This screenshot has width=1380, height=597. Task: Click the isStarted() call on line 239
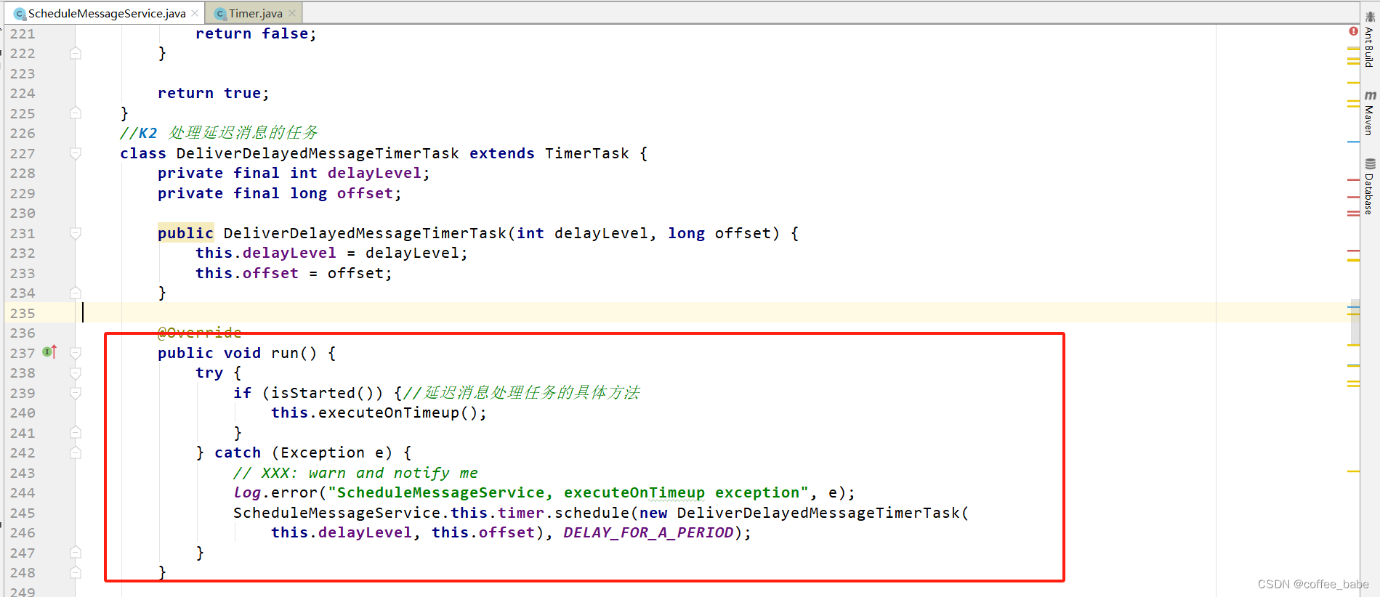tap(323, 393)
